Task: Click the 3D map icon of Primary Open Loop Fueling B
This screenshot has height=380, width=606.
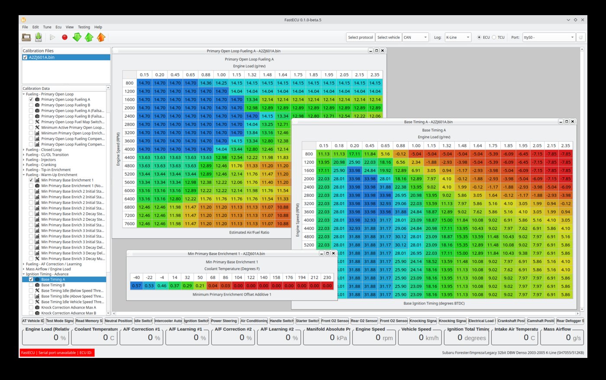Action: [37, 105]
